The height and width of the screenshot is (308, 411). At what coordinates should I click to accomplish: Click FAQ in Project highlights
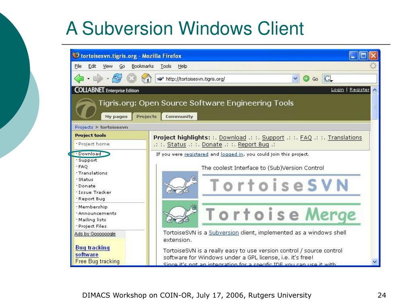306,138
